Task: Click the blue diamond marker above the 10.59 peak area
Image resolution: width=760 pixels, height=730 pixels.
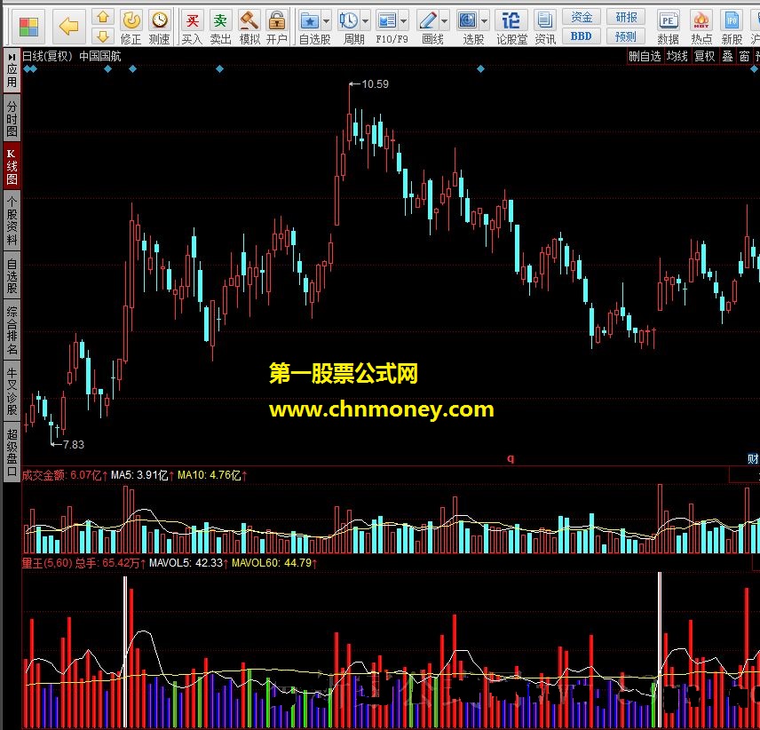Action: point(480,69)
